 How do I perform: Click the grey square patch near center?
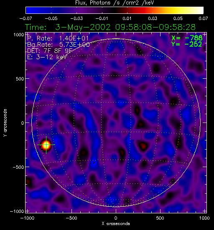[135, 134]
